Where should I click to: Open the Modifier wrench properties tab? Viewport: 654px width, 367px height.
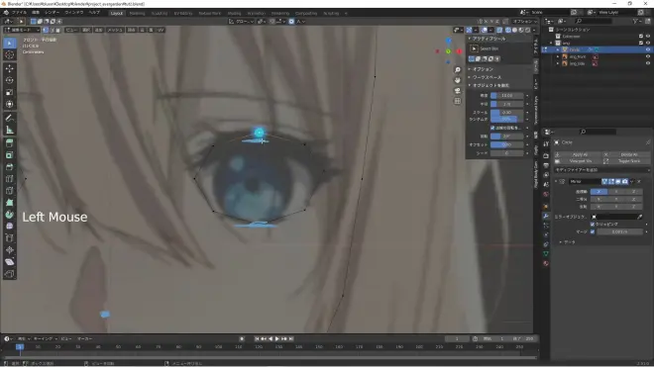pos(546,216)
